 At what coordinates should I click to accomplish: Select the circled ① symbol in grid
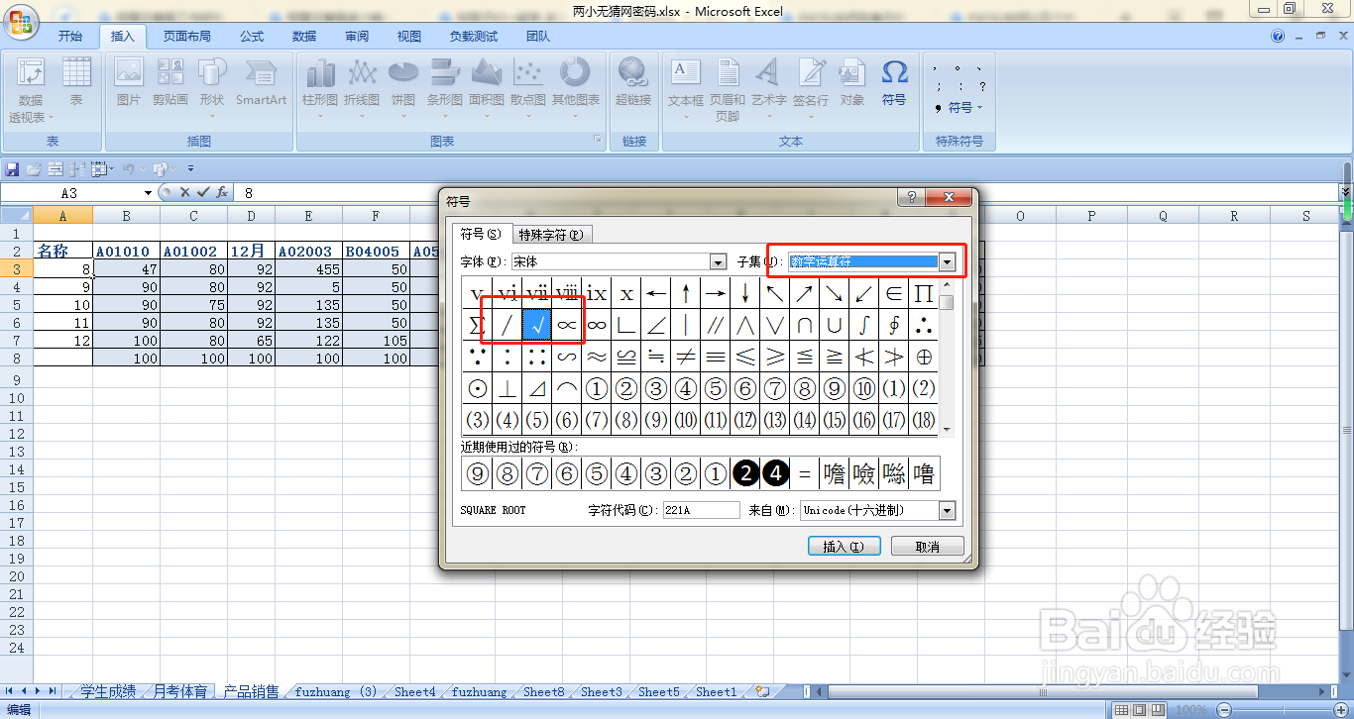pos(597,388)
